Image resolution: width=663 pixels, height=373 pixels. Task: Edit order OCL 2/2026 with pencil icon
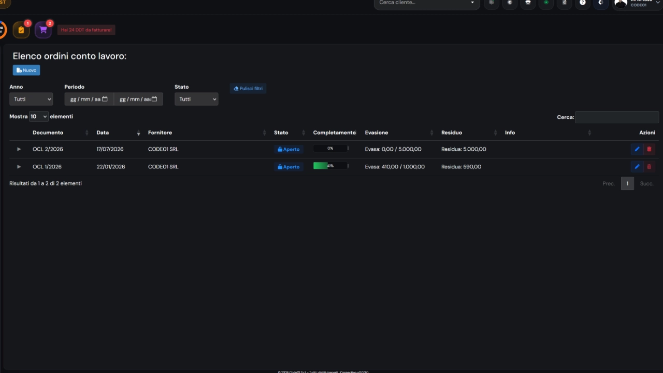637,149
